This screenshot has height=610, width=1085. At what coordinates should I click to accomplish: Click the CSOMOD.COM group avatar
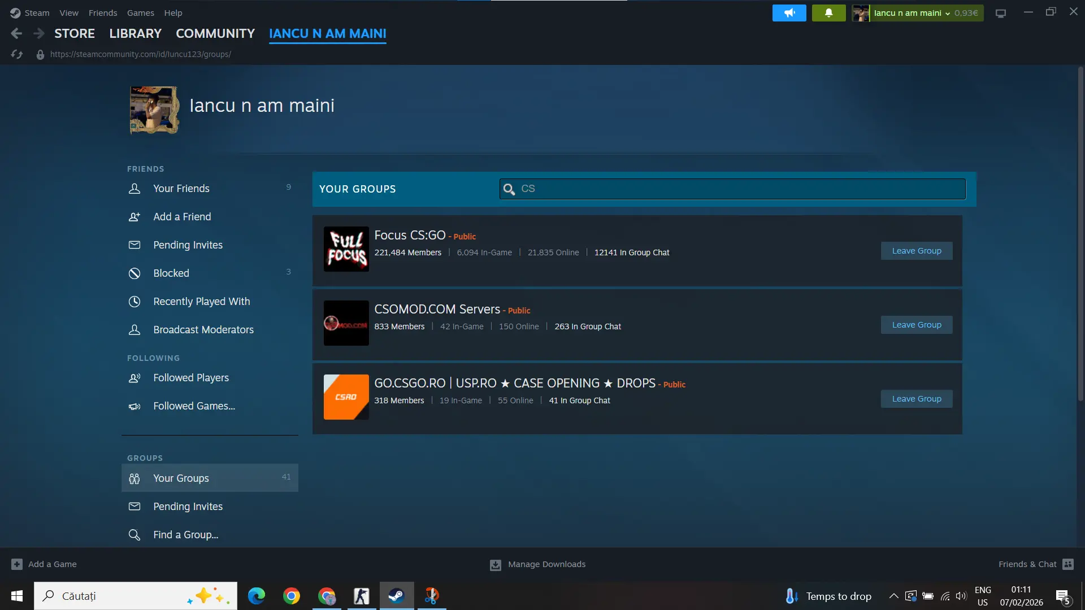click(x=346, y=323)
